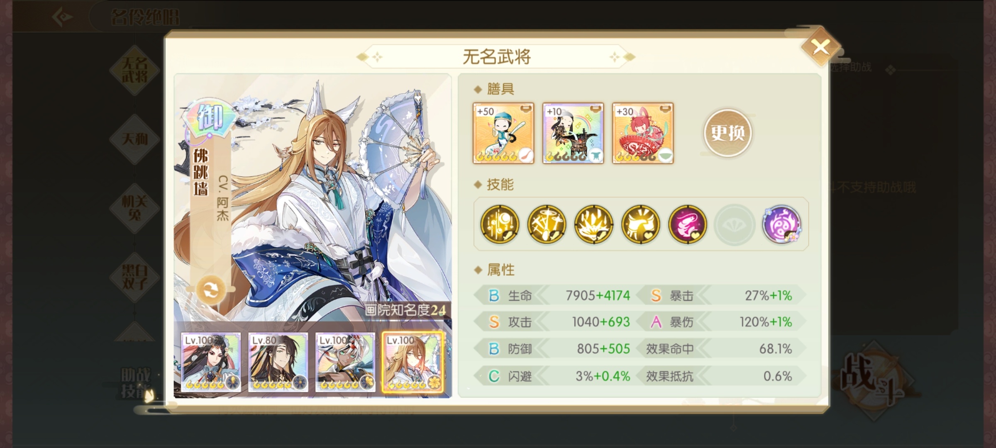Switch to 天狗 tab in sidebar

pos(134,139)
